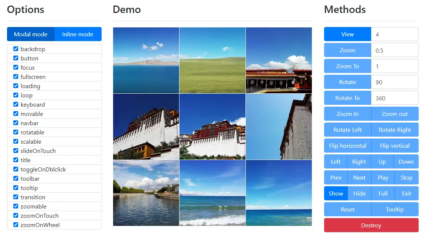This screenshot has width=422, height=237.
Task: Click the Zoom method button
Action: 347,50
